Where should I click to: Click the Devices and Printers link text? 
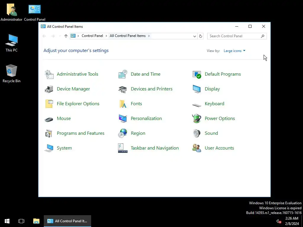coord(152,89)
